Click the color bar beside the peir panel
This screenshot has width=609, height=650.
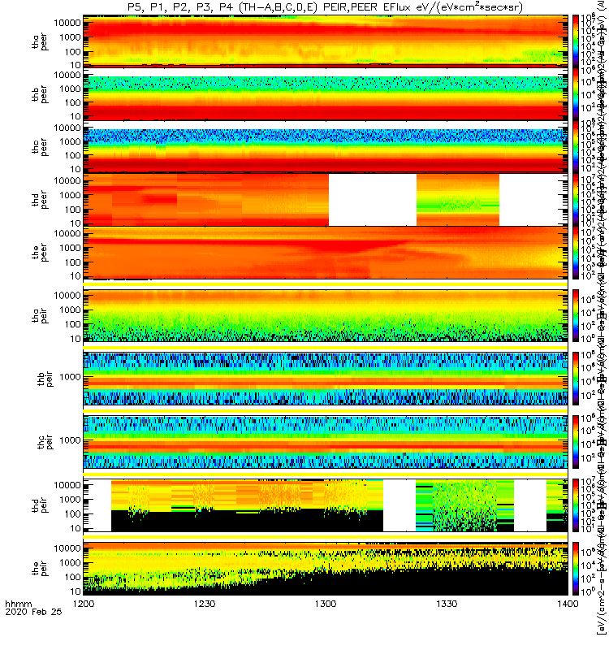pyautogui.click(x=576, y=568)
